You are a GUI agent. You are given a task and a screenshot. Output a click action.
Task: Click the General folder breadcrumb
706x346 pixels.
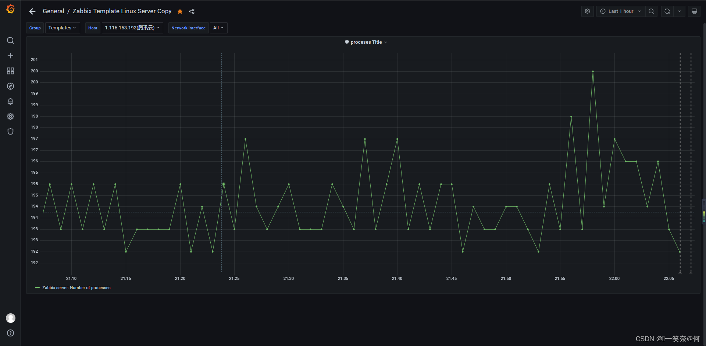[53, 11]
